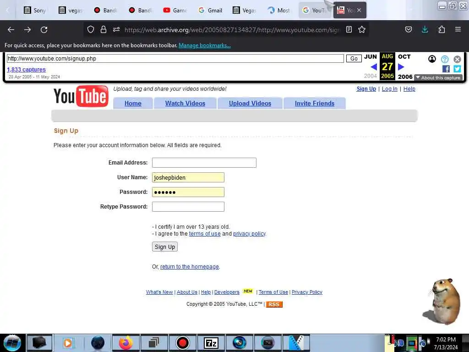Go back with the browser back arrow
The width and height of the screenshot is (469, 352).
(x=11, y=30)
